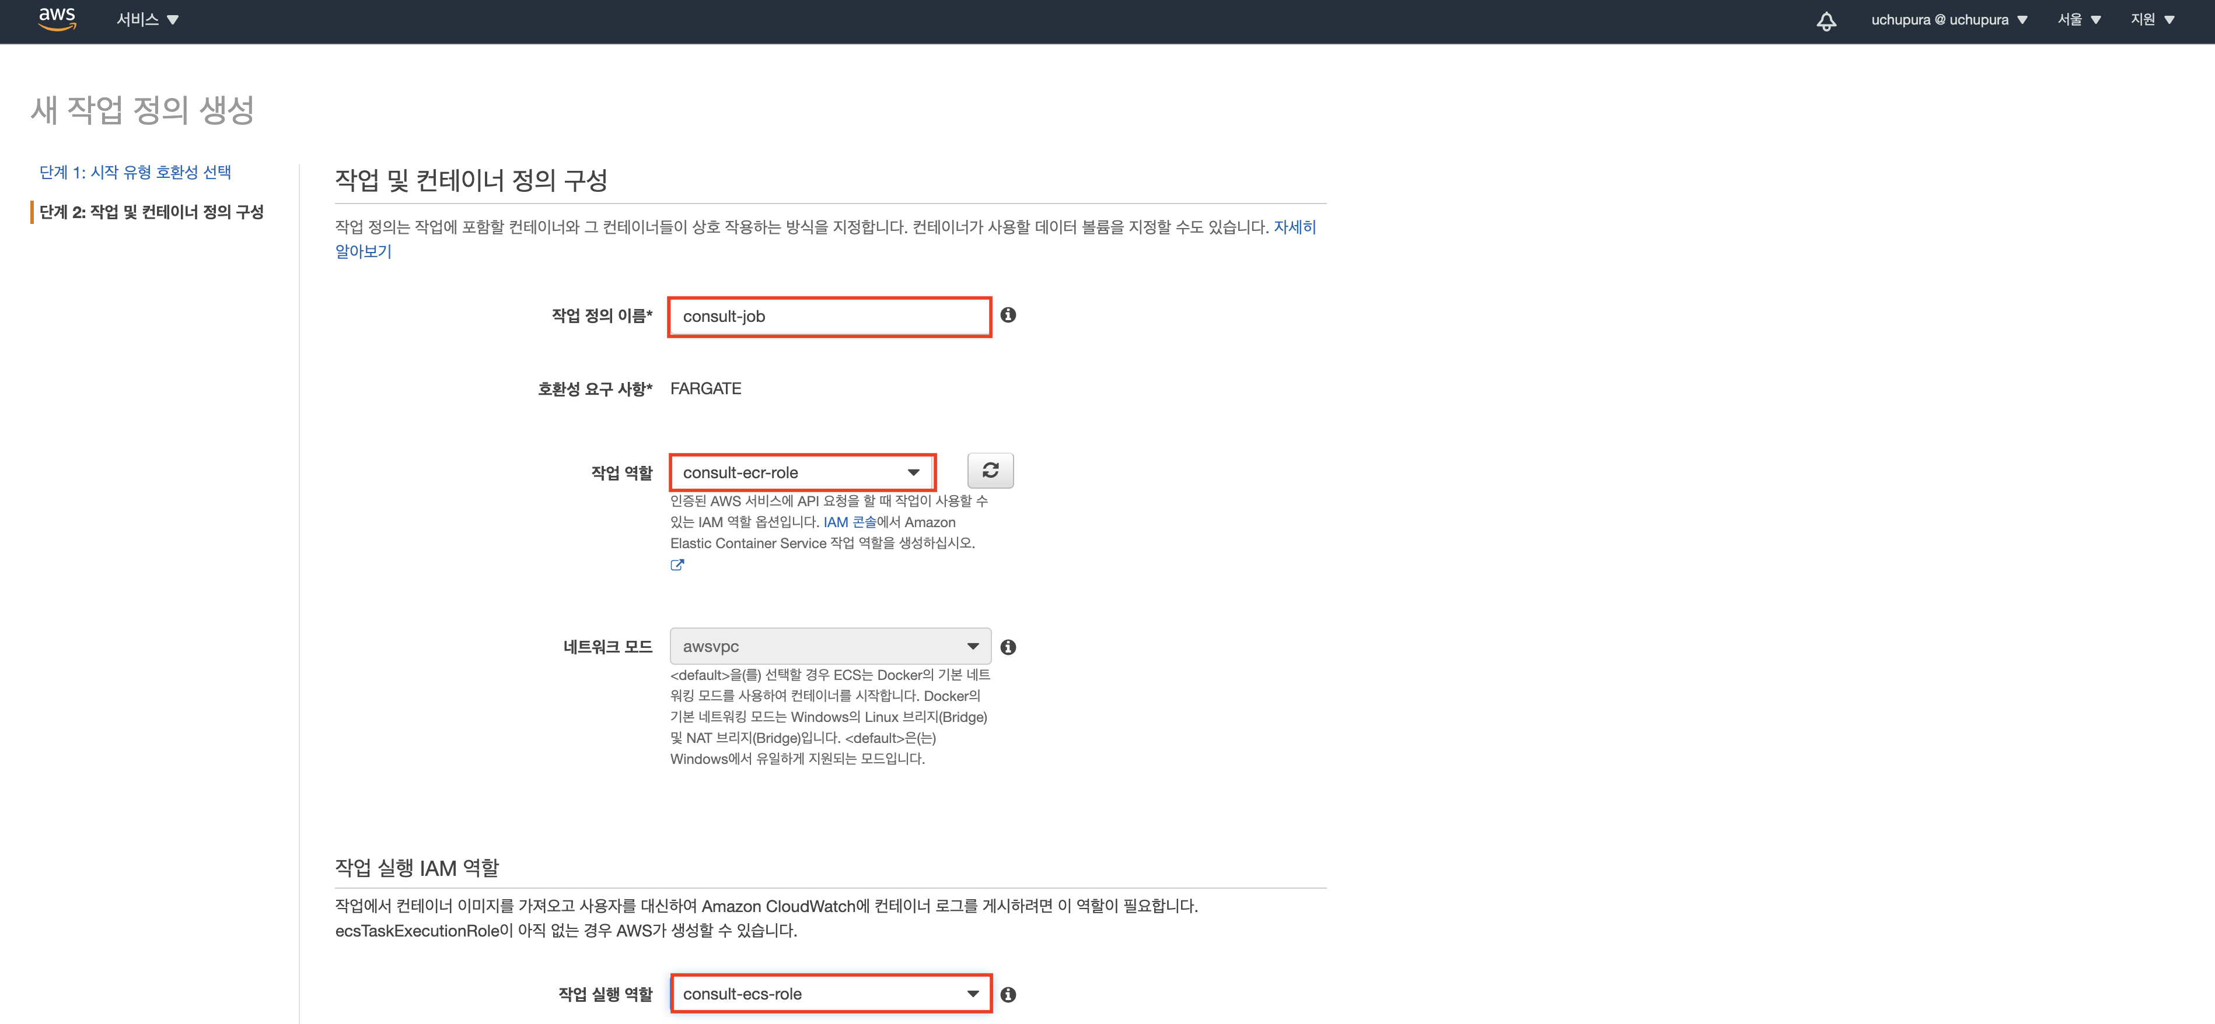Viewport: 2215px width, 1024px height.
Task: Expand the consult-ecs-role execution role dropdown
Action: coord(830,994)
